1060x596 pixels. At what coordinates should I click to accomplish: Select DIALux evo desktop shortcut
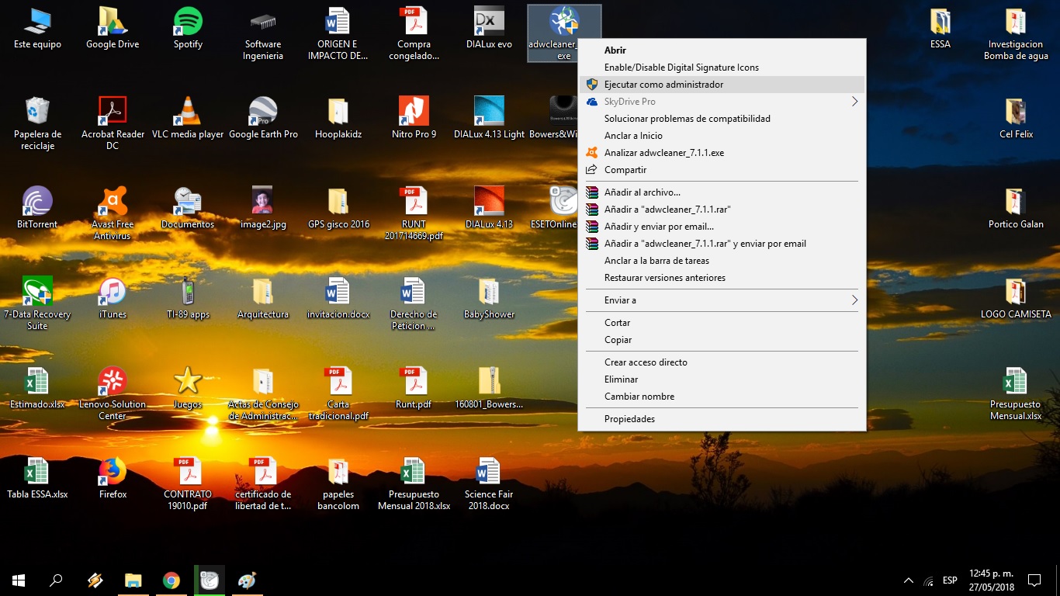489,28
